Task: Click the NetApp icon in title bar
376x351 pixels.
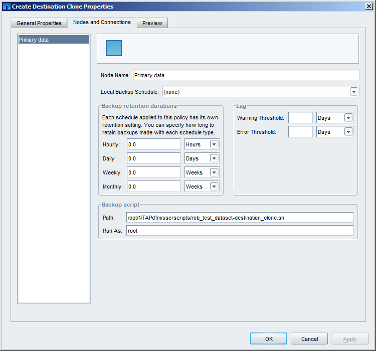Action: point(7,7)
